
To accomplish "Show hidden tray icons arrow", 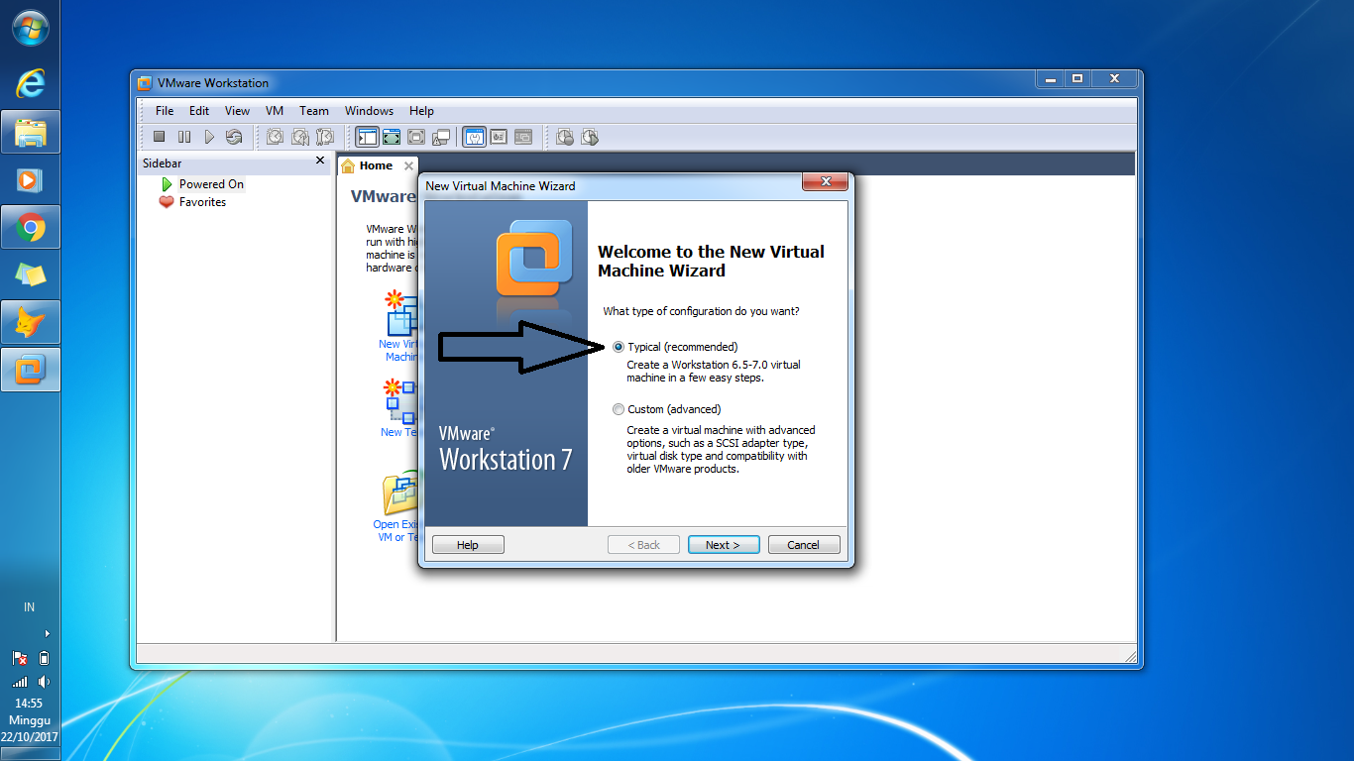I will pos(47,633).
